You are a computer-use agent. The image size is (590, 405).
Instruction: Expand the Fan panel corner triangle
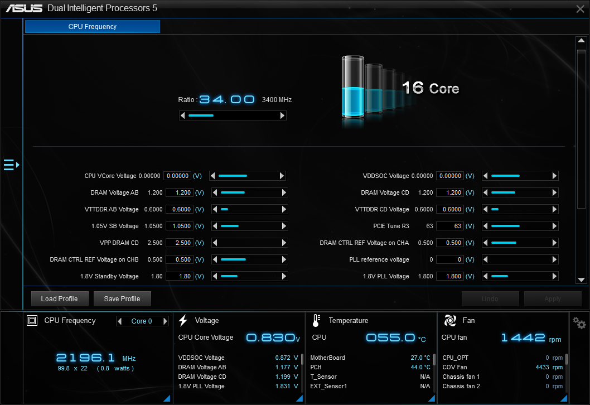point(564,398)
